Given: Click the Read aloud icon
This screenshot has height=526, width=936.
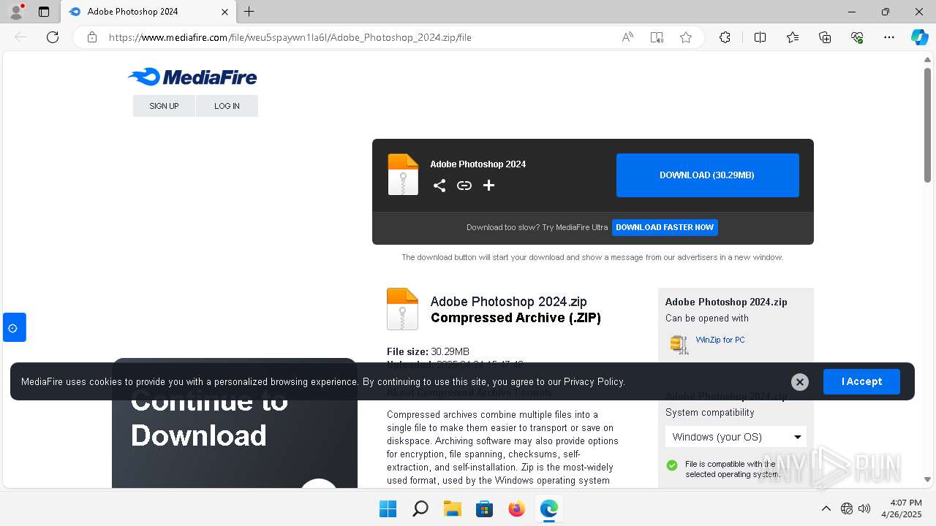Looking at the screenshot, I should (627, 37).
